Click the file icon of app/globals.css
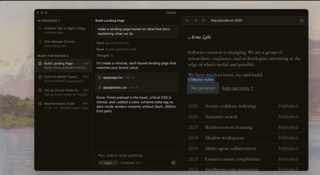This screenshot has height=175, width=320. tap(100, 87)
